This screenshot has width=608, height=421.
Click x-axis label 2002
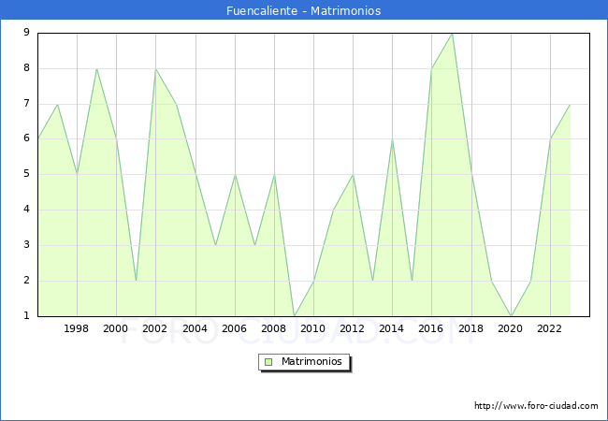click(x=154, y=328)
